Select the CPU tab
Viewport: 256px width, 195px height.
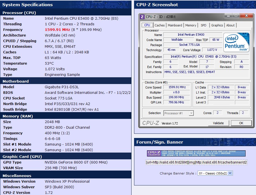click(x=147, y=25)
